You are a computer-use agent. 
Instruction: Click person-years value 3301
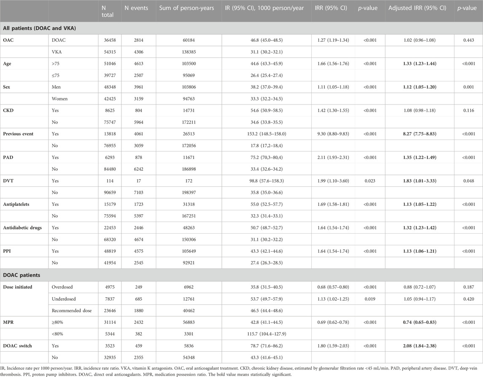(x=189, y=334)
